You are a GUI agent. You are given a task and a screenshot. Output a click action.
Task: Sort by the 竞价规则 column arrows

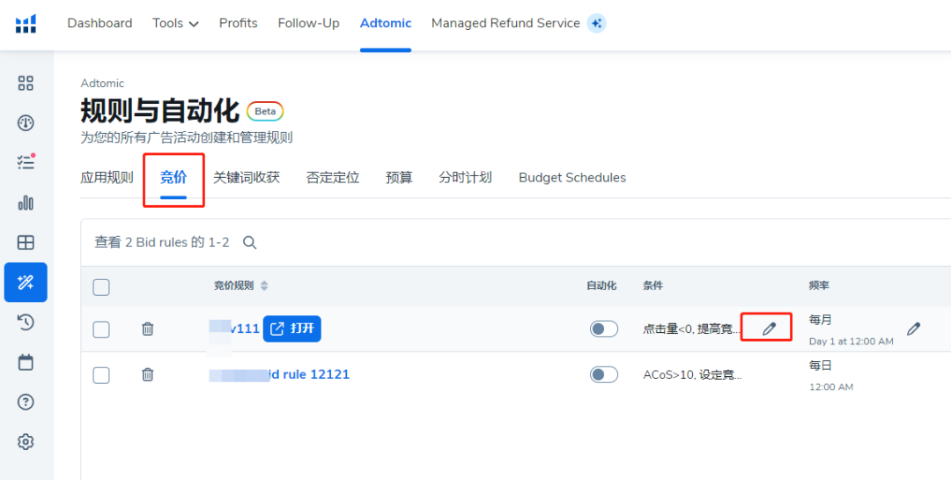(x=264, y=286)
